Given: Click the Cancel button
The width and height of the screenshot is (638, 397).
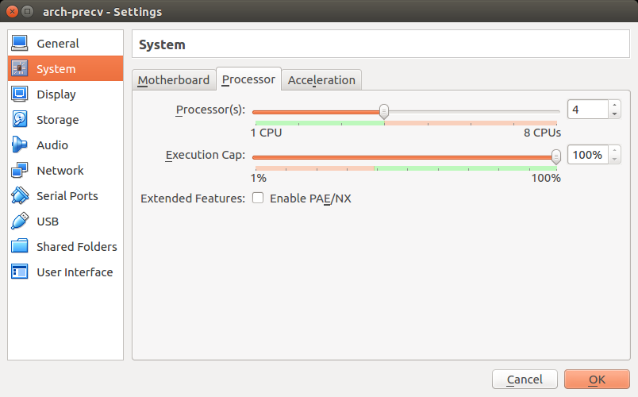Looking at the screenshot, I should tap(525, 380).
